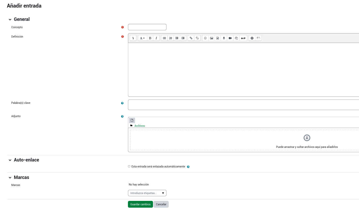The width and height of the screenshot is (359, 210).
Task: Collapse the Auto-enlace section
Action: coord(10,160)
